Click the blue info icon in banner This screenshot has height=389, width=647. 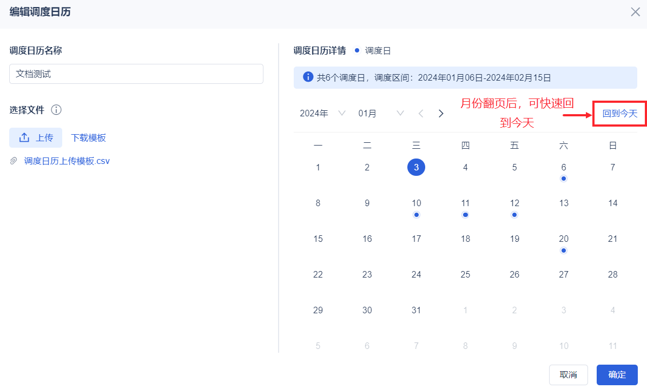[308, 77]
